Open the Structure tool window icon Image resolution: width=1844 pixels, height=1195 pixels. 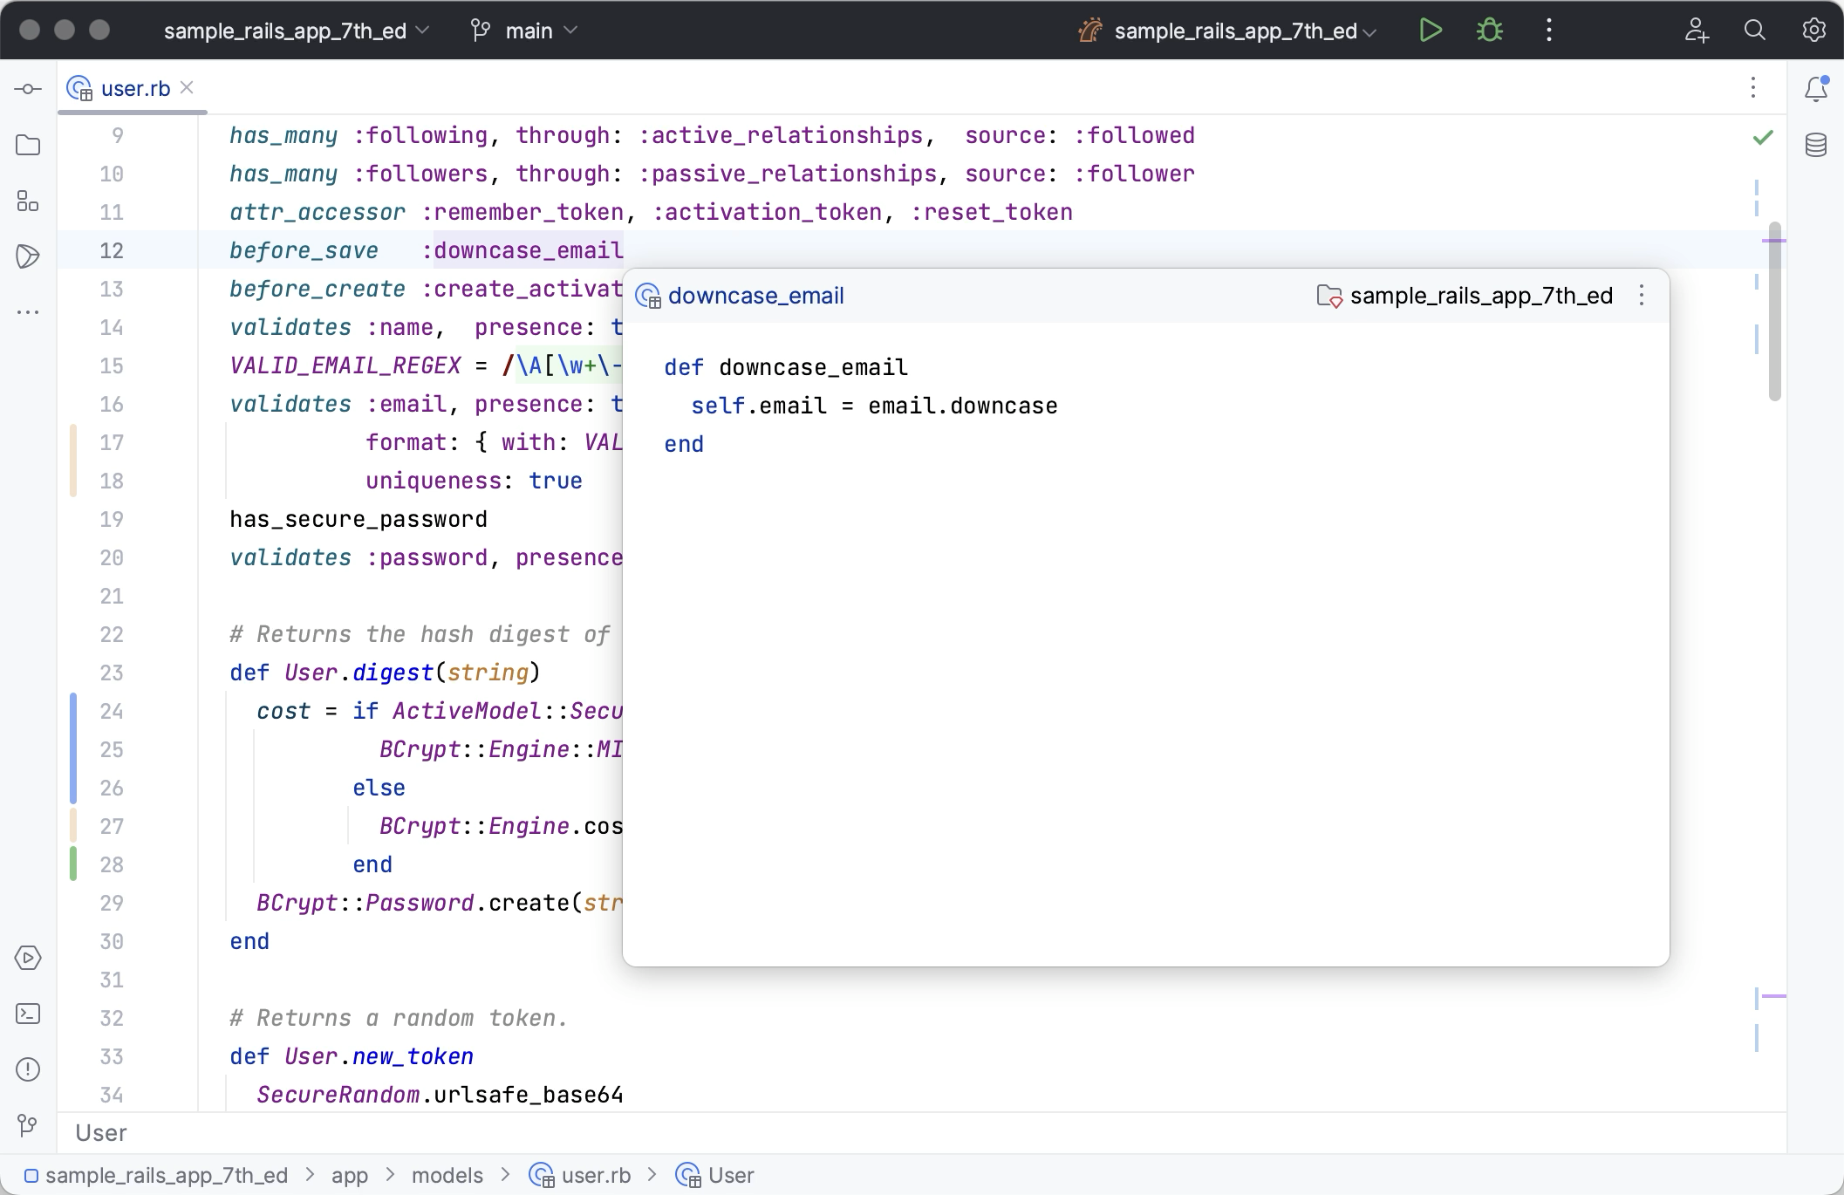tap(28, 201)
